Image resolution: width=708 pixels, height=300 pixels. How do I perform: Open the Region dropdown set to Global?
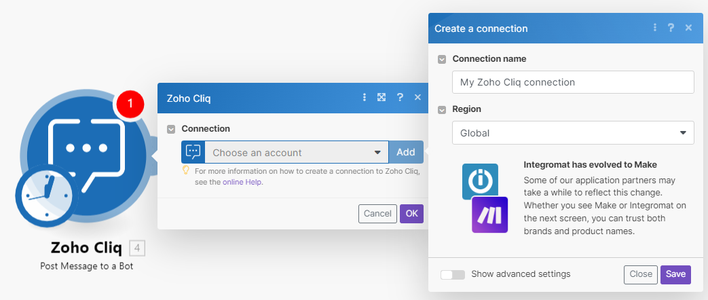[573, 133]
